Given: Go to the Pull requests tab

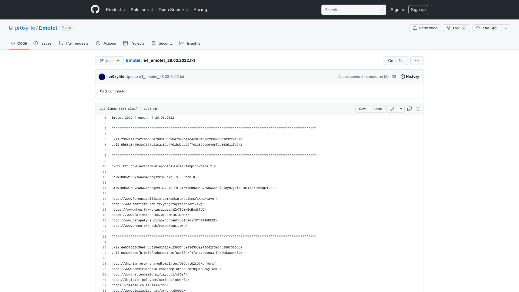Looking at the screenshot, I should 74,43.
